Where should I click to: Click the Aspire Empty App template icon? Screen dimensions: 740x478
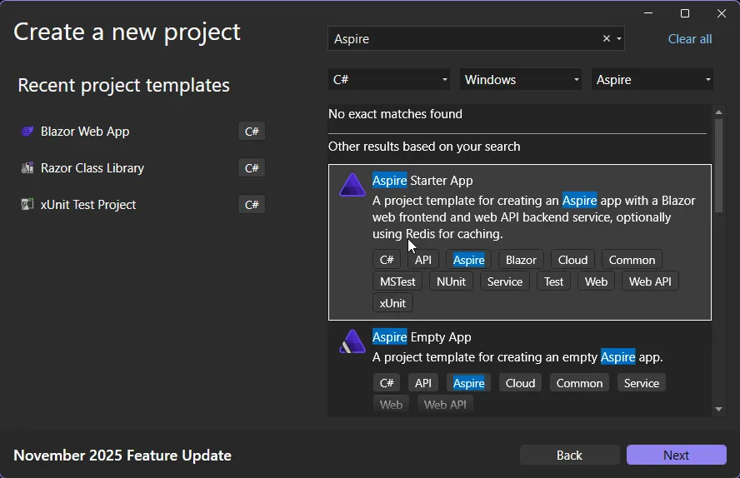[352, 341]
